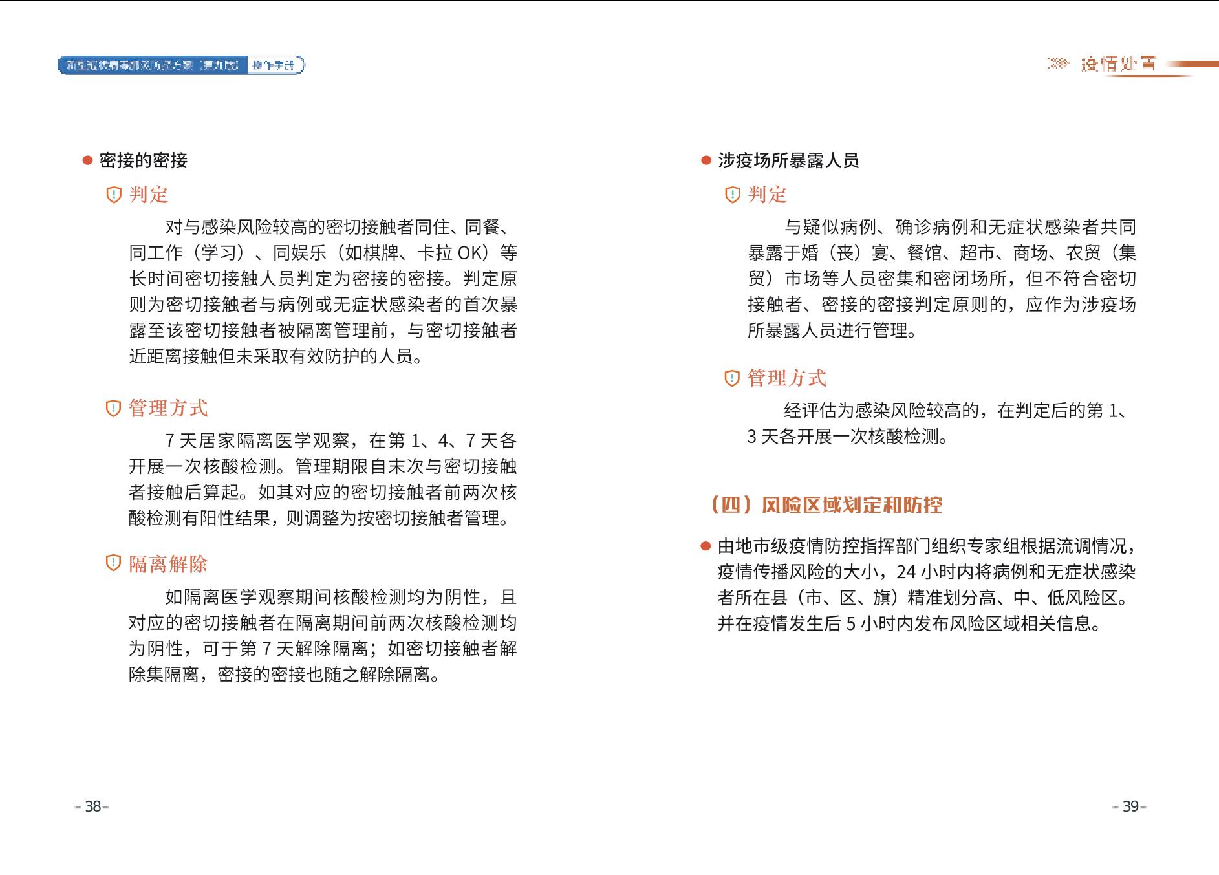Click the shield icon beside 隔离解除
Screen dimensions: 1219x875
click(x=113, y=563)
